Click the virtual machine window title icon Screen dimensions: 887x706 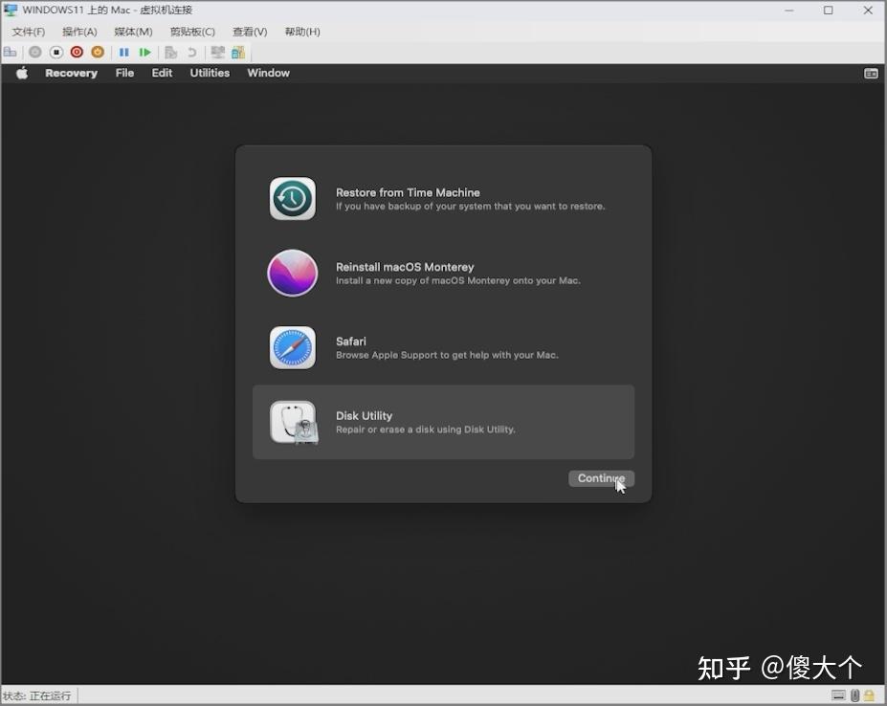click(11, 10)
